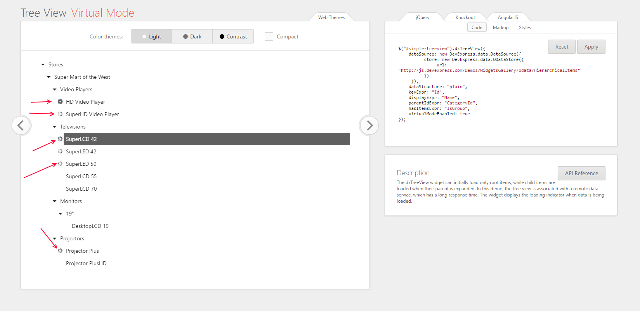This screenshot has width=640, height=311.
Task: Reset the code sample
Action: [562, 47]
